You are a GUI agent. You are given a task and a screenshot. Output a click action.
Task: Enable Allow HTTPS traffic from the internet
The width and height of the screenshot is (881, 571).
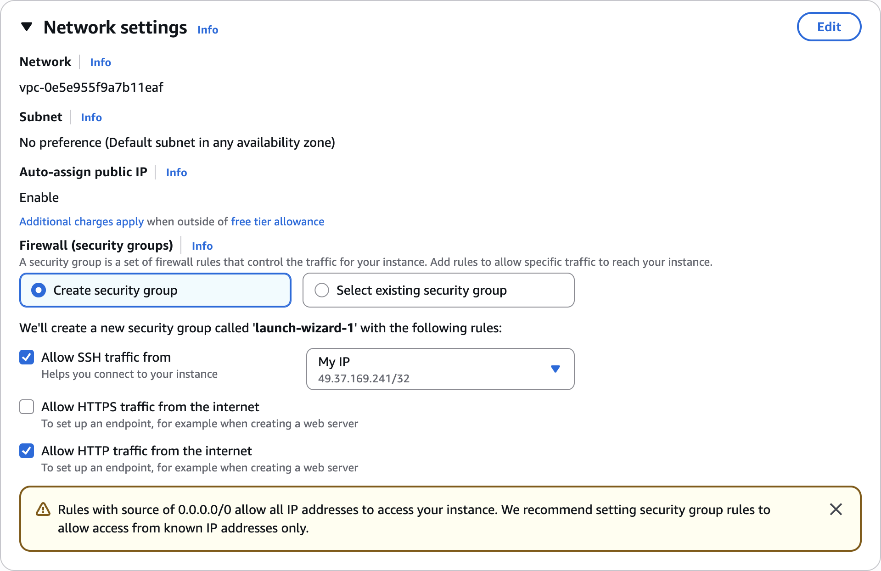(x=27, y=407)
